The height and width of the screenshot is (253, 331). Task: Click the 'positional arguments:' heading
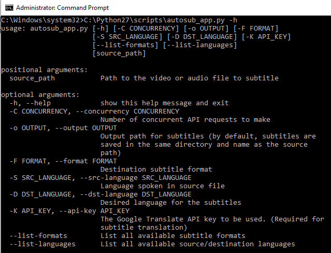pos(45,69)
